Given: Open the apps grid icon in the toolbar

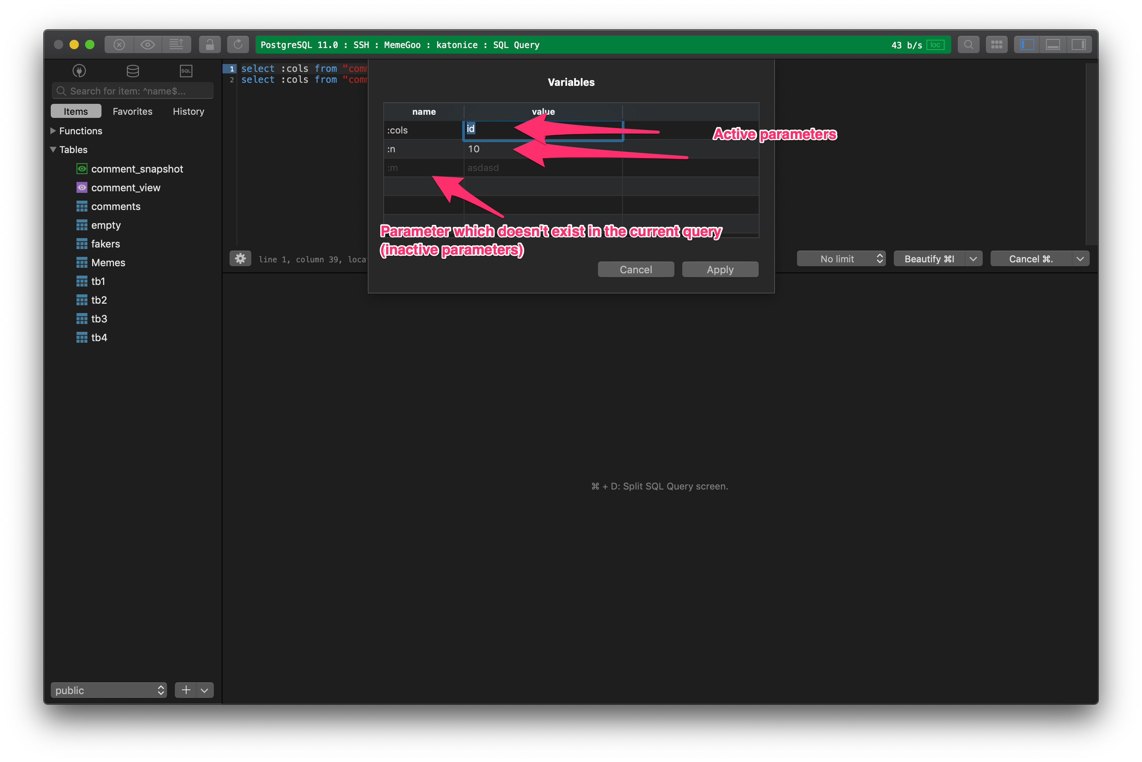Looking at the screenshot, I should pos(997,44).
